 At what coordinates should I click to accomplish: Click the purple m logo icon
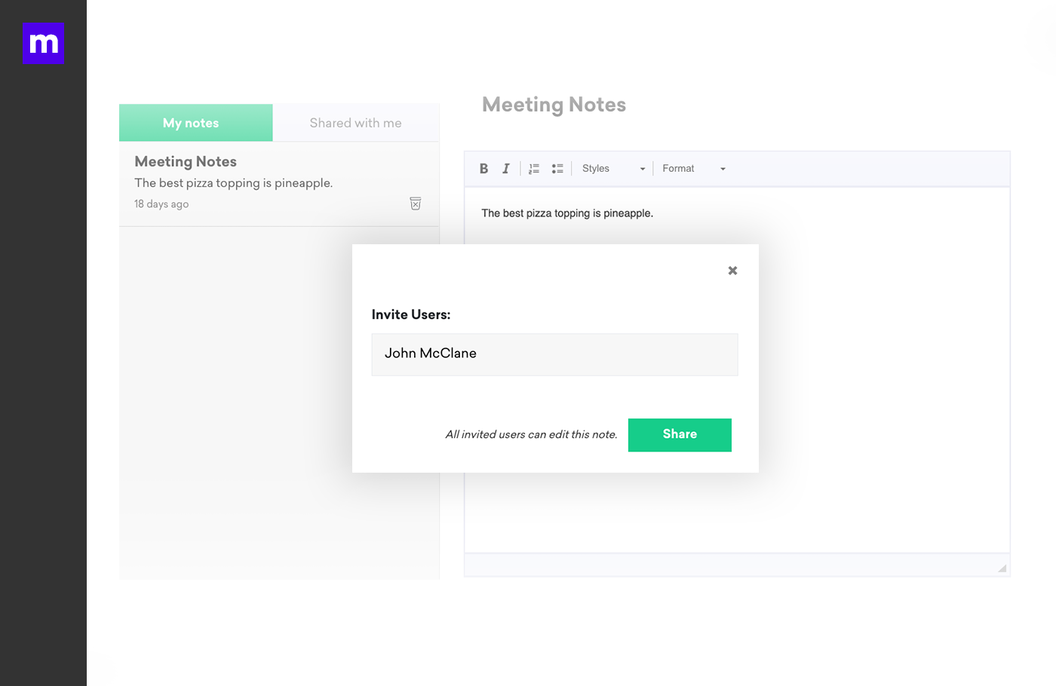point(43,43)
